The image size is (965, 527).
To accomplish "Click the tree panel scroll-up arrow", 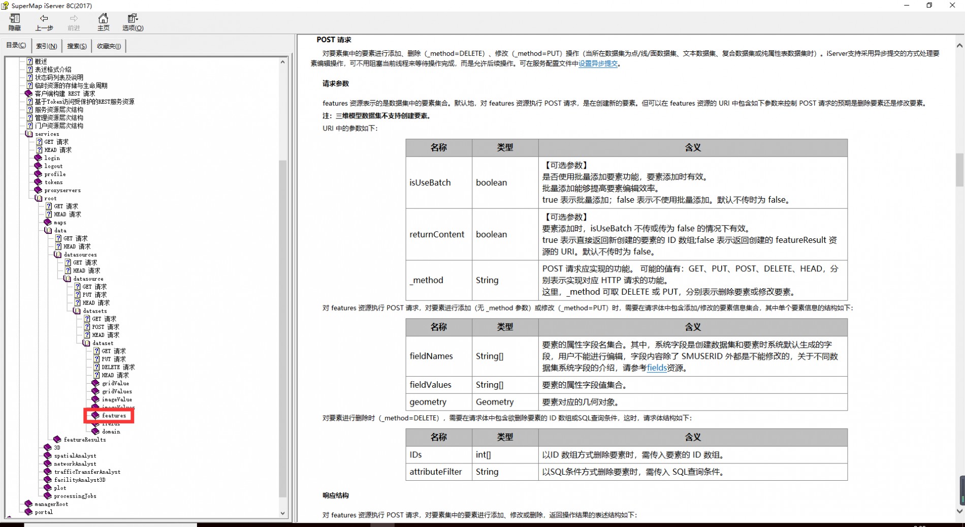I will (283, 62).
